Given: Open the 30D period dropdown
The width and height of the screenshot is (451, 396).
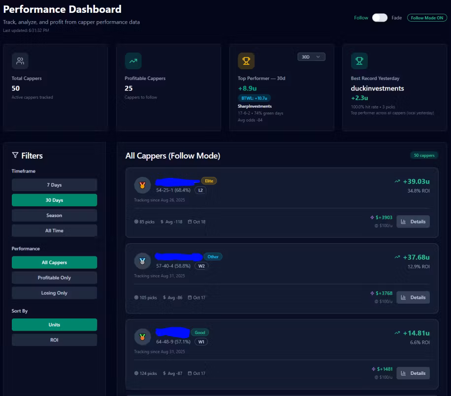Looking at the screenshot, I should pos(311,57).
